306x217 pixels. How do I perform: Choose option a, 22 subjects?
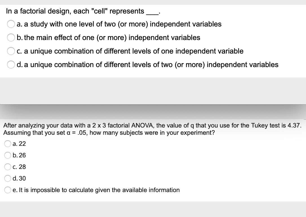pos(7,143)
